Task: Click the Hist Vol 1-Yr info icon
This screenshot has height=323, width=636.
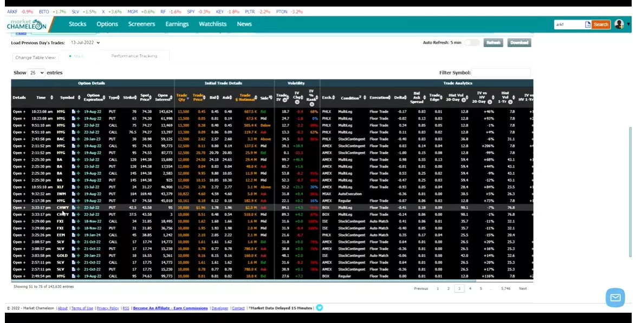Action: [x=510, y=102]
